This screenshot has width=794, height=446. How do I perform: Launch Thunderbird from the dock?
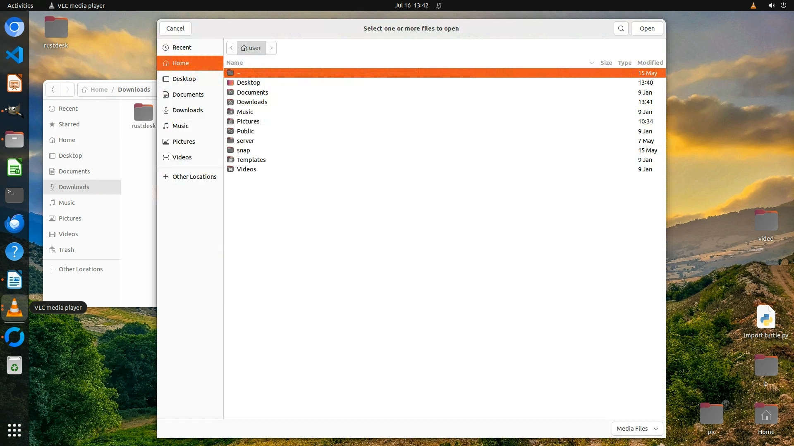(x=14, y=223)
